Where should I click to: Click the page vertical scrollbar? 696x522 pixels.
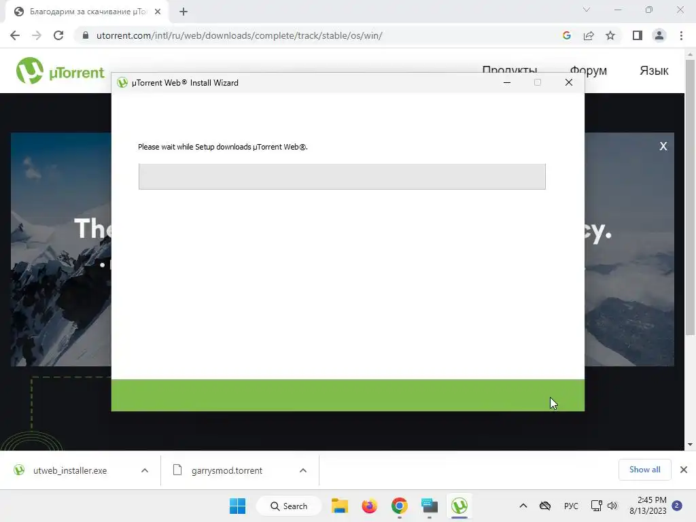pyautogui.click(x=690, y=198)
